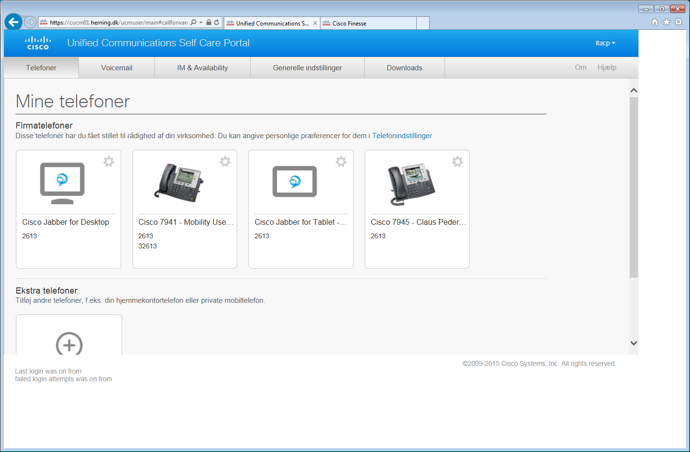Maximize the browser window
Screen dimensions: 690x452
(662, 9)
